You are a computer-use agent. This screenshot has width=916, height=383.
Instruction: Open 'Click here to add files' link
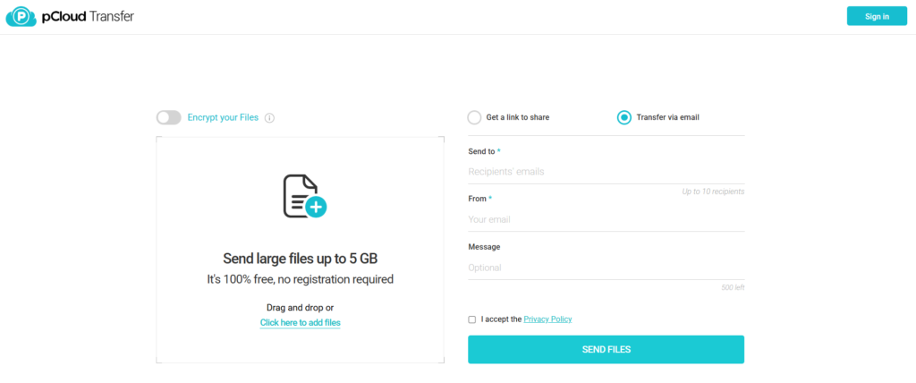pos(300,322)
